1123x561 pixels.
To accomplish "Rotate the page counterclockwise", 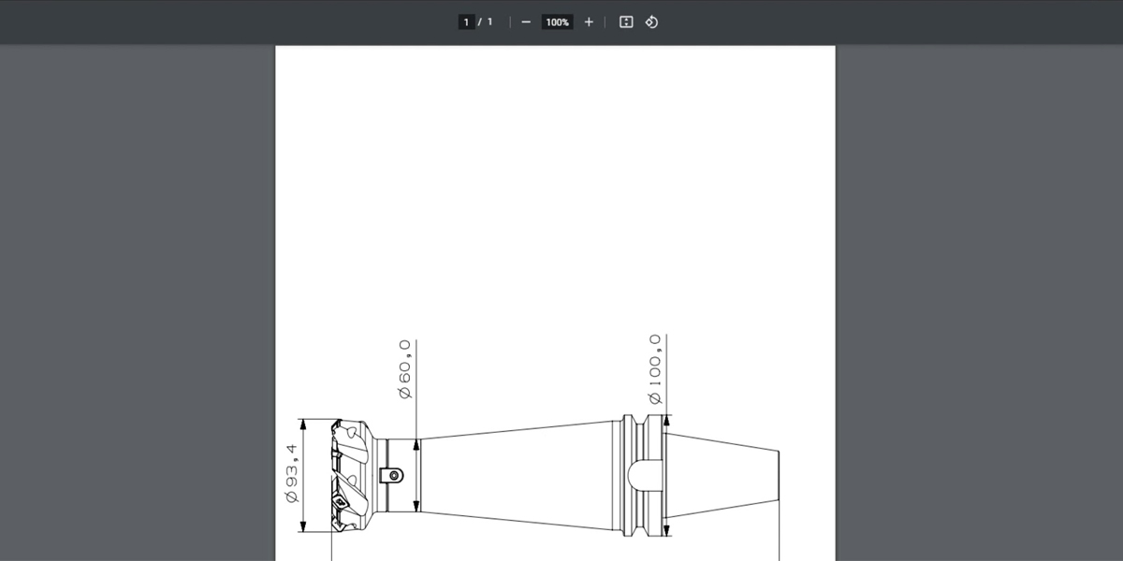I will click(652, 22).
